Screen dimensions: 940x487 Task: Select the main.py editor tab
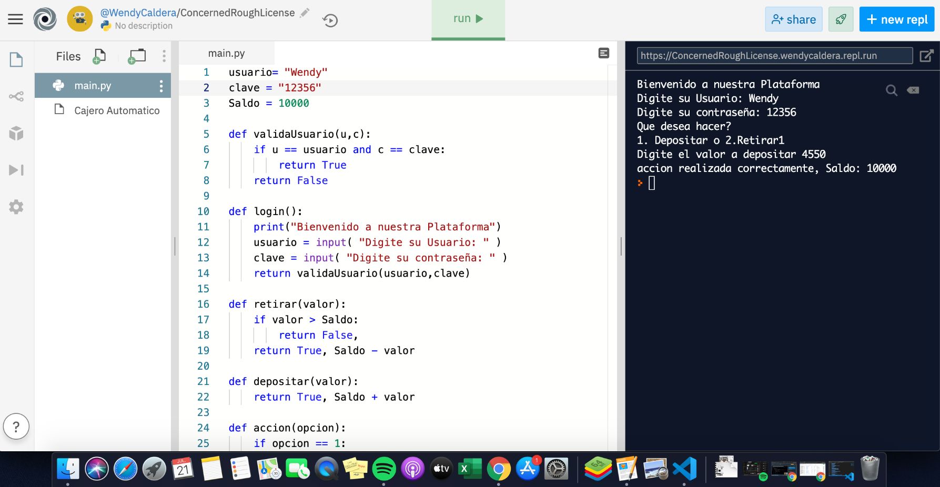(x=226, y=53)
